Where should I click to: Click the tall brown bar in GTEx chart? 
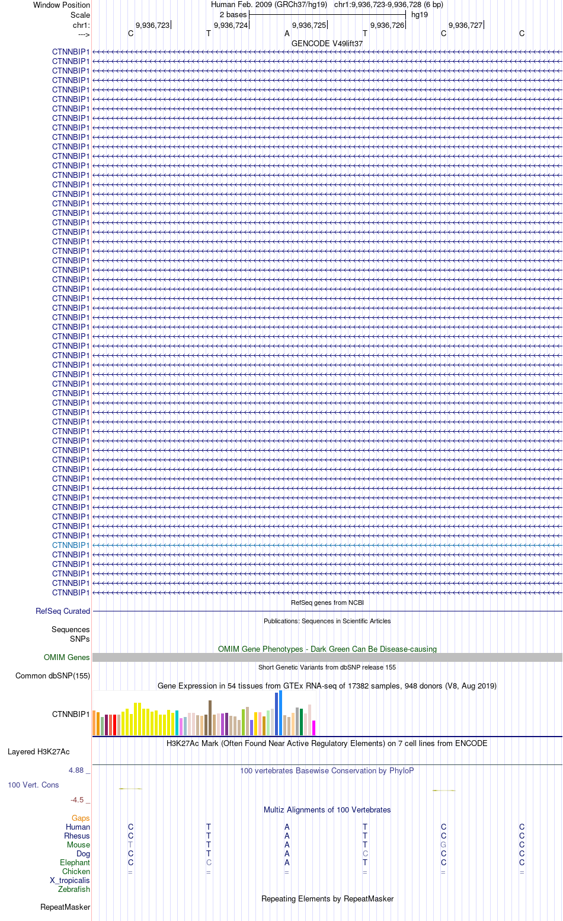[210, 718]
